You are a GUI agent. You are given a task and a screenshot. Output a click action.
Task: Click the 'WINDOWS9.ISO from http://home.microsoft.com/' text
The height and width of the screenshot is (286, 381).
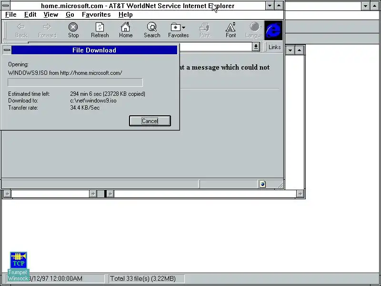click(65, 73)
